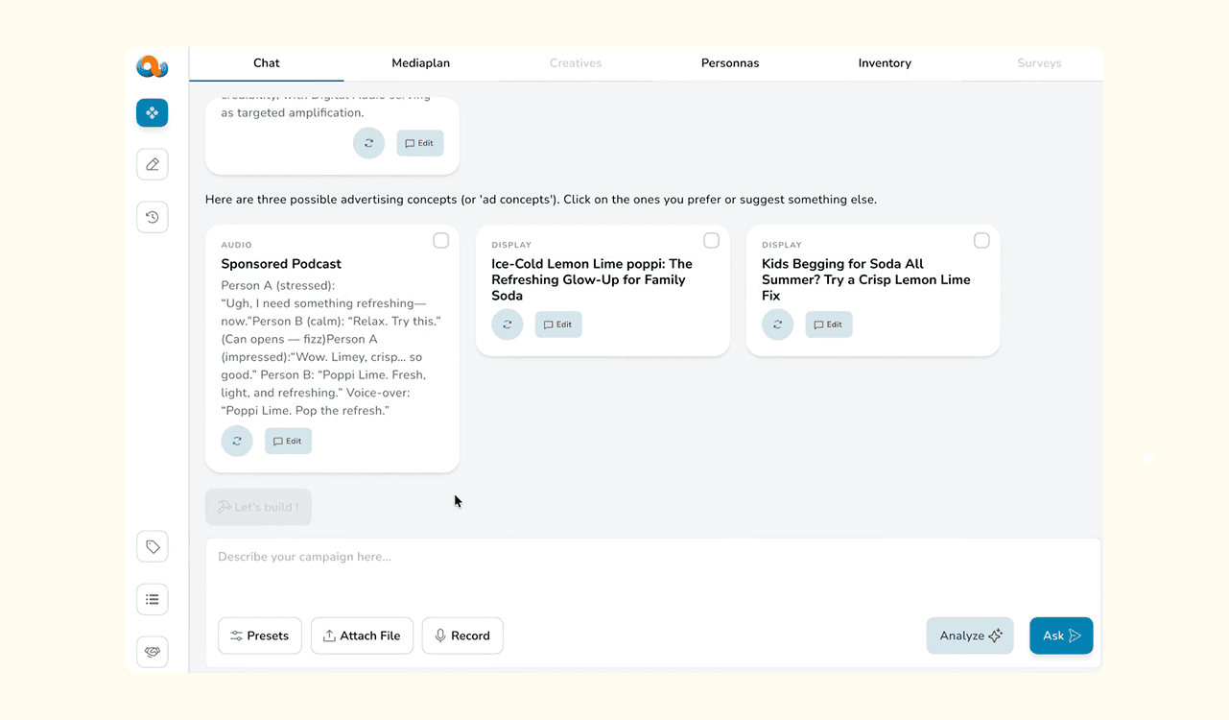The image size is (1229, 720).
Task: Edit the Digital Audio summary card
Action: click(420, 143)
